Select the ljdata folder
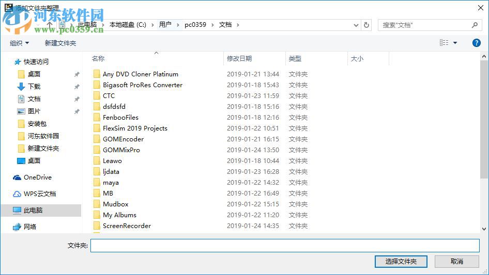489x275 pixels. [111, 172]
